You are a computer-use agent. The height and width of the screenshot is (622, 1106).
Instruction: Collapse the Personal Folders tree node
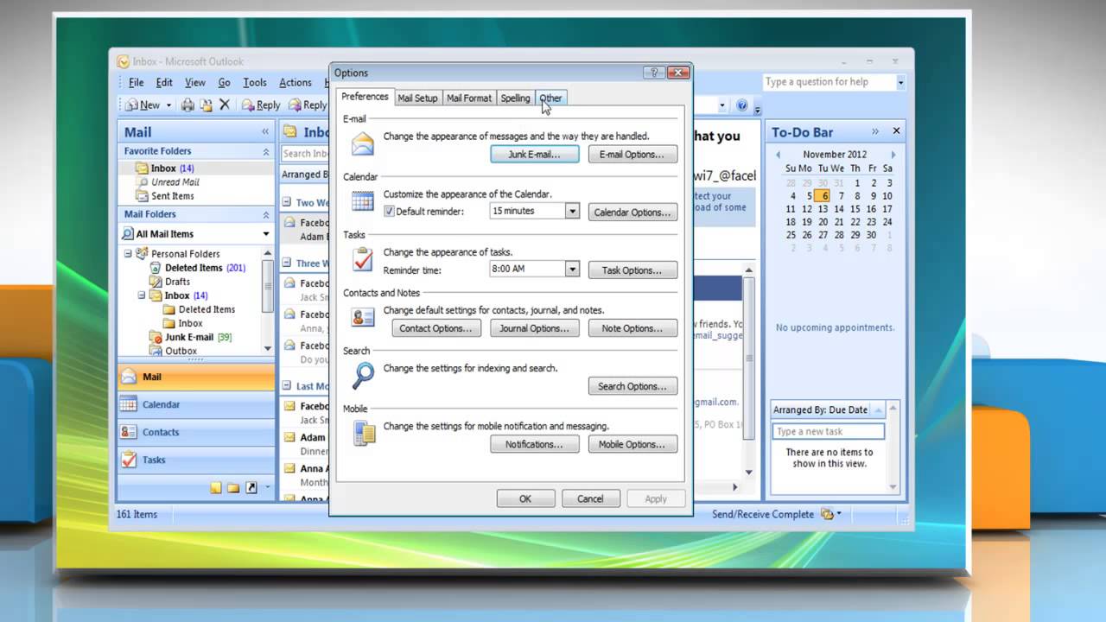click(x=128, y=254)
